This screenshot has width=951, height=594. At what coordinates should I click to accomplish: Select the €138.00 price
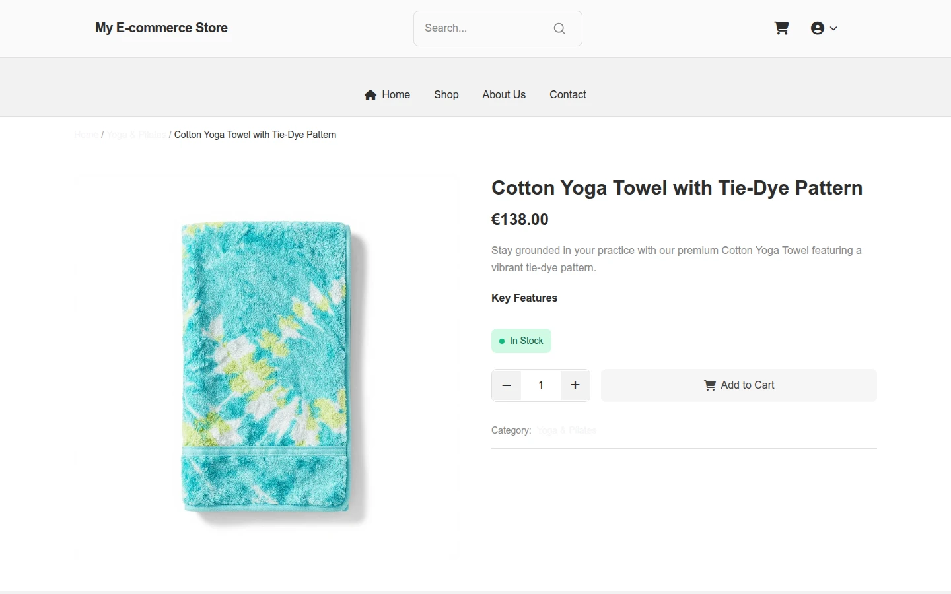pyautogui.click(x=520, y=220)
